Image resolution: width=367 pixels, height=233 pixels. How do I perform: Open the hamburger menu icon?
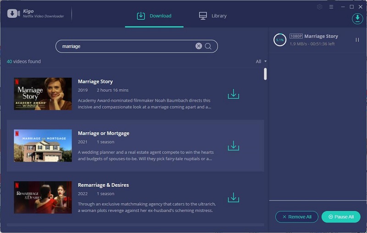point(331,7)
